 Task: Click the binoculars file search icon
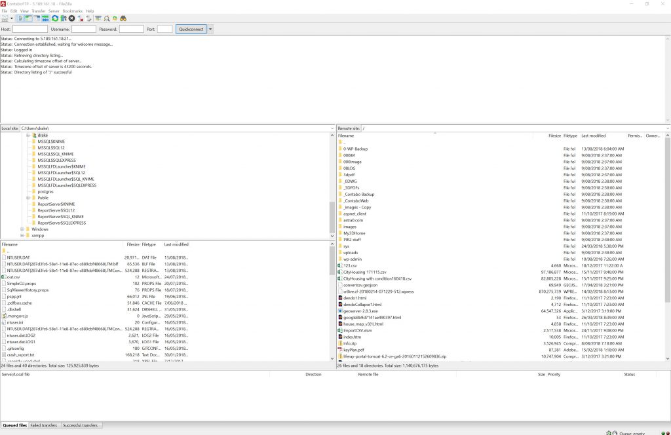pos(123,18)
